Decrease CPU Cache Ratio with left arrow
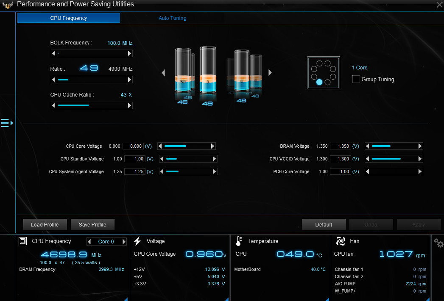Image resolution: width=444 pixels, height=301 pixels. [53, 105]
